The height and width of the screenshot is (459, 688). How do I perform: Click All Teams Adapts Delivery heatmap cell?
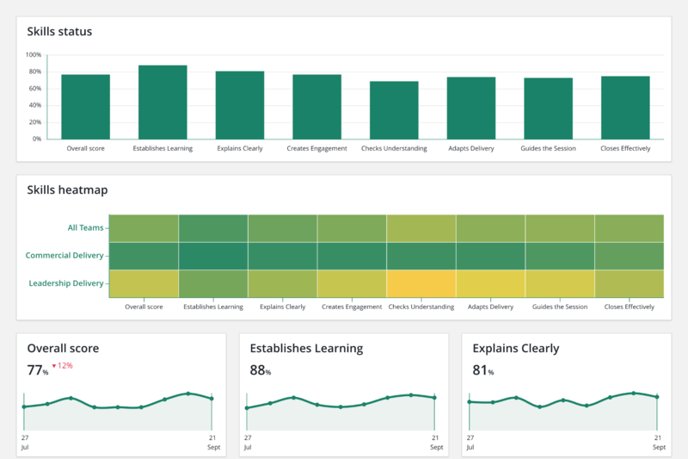point(490,228)
